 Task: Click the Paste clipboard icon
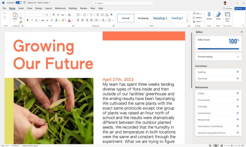click(15, 15)
